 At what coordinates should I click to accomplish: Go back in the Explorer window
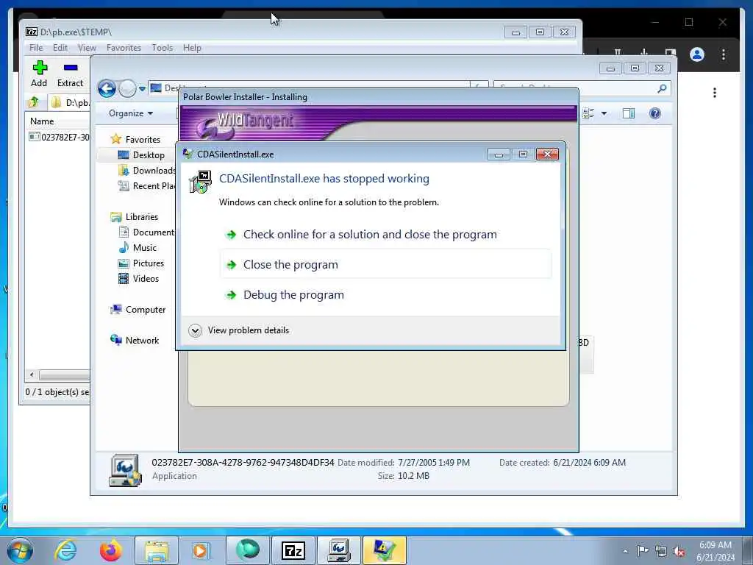coord(107,88)
